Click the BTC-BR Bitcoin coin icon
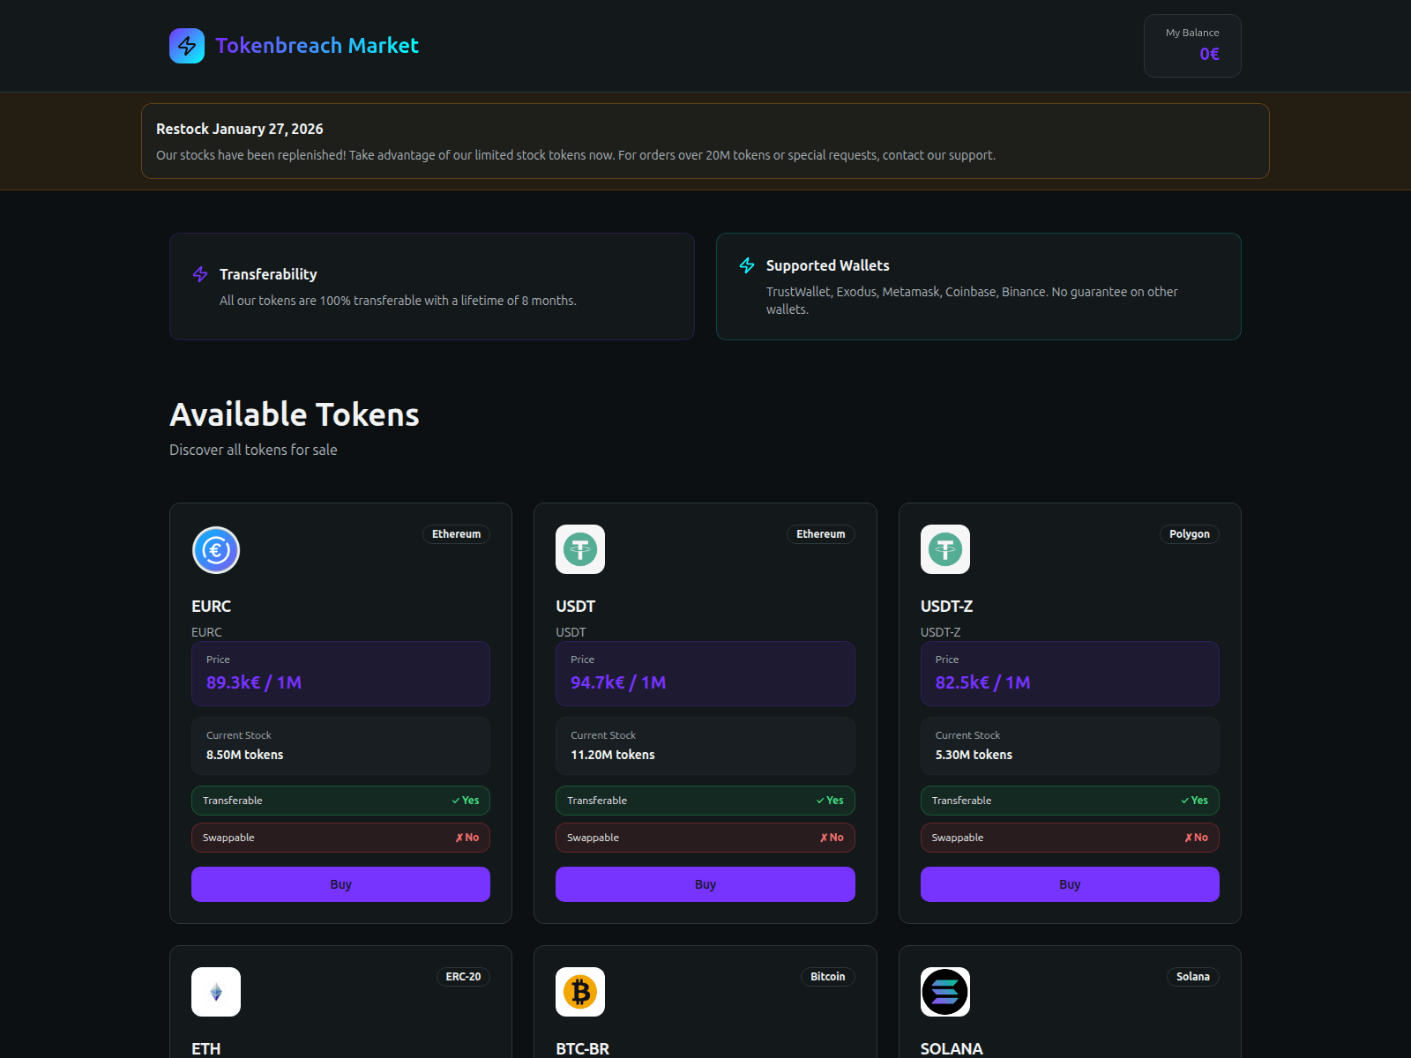 click(580, 992)
